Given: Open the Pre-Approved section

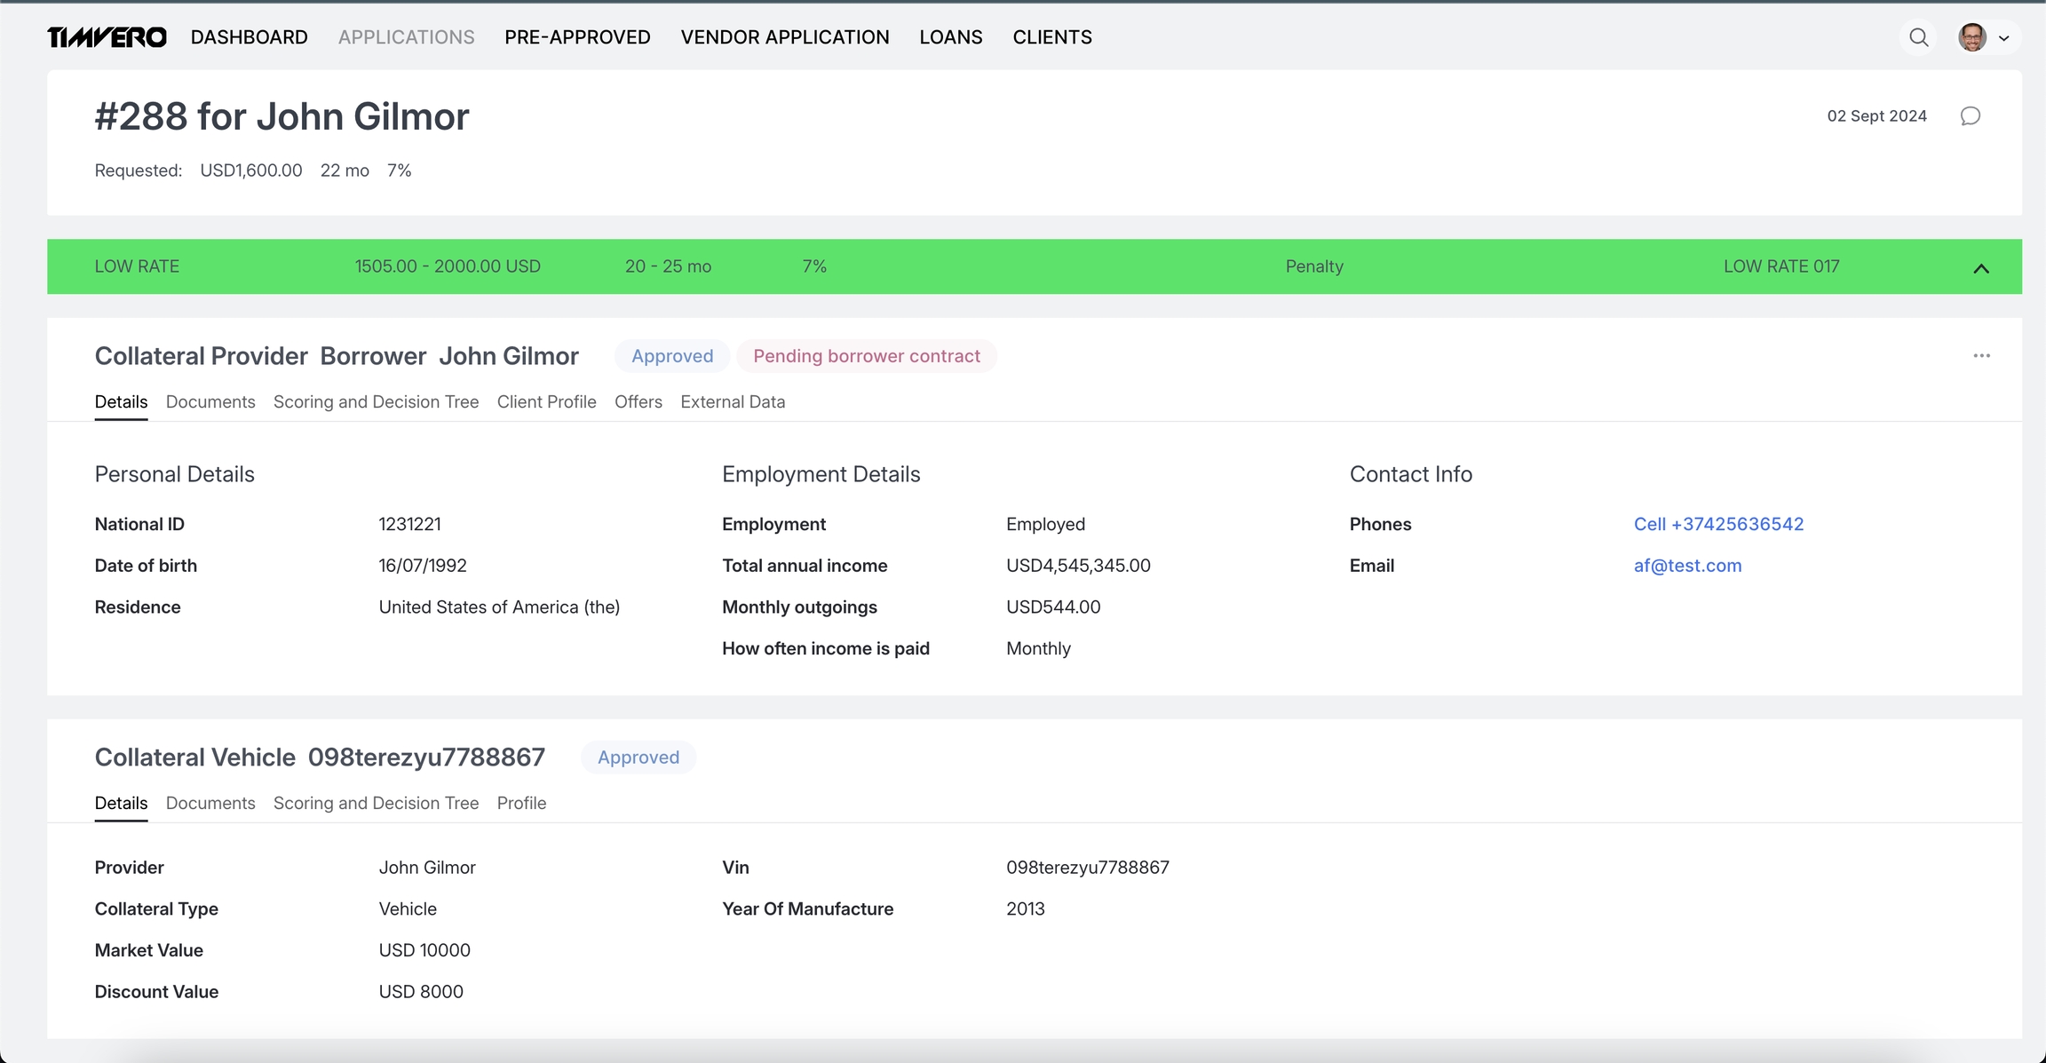Looking at the screenshot, I should [577, 37].
